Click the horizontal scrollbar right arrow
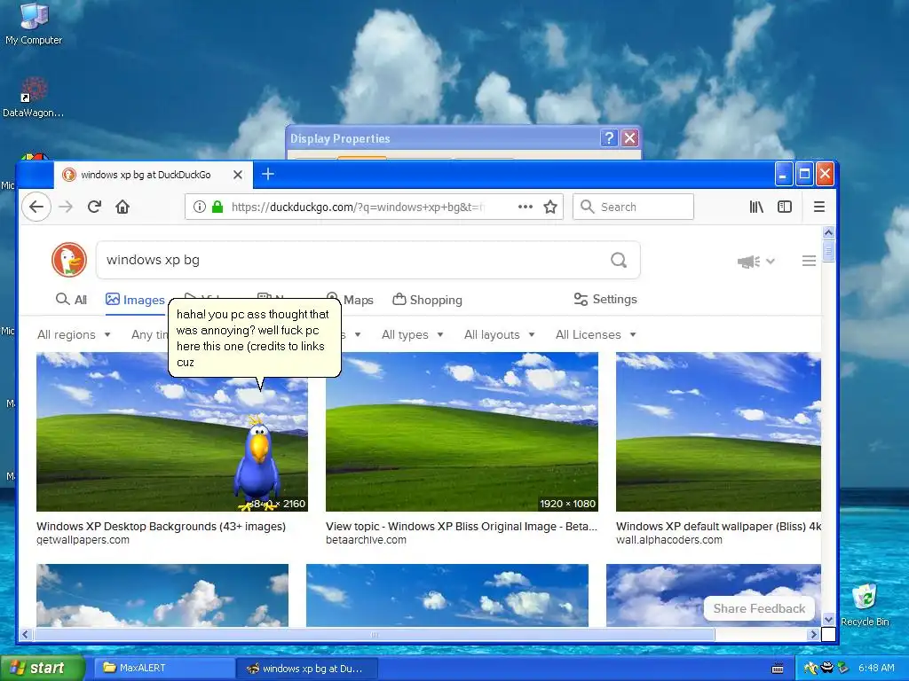The width and height of the screenshot is (909, 681). pyautogui.click(x=813, y=635)
